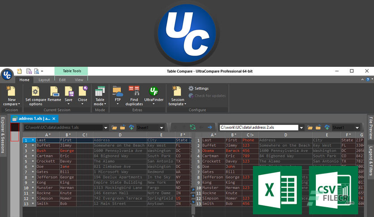Collapse the ribbon with the chevron
This screenshot has height=217, width=374.
tap(362, 79)
